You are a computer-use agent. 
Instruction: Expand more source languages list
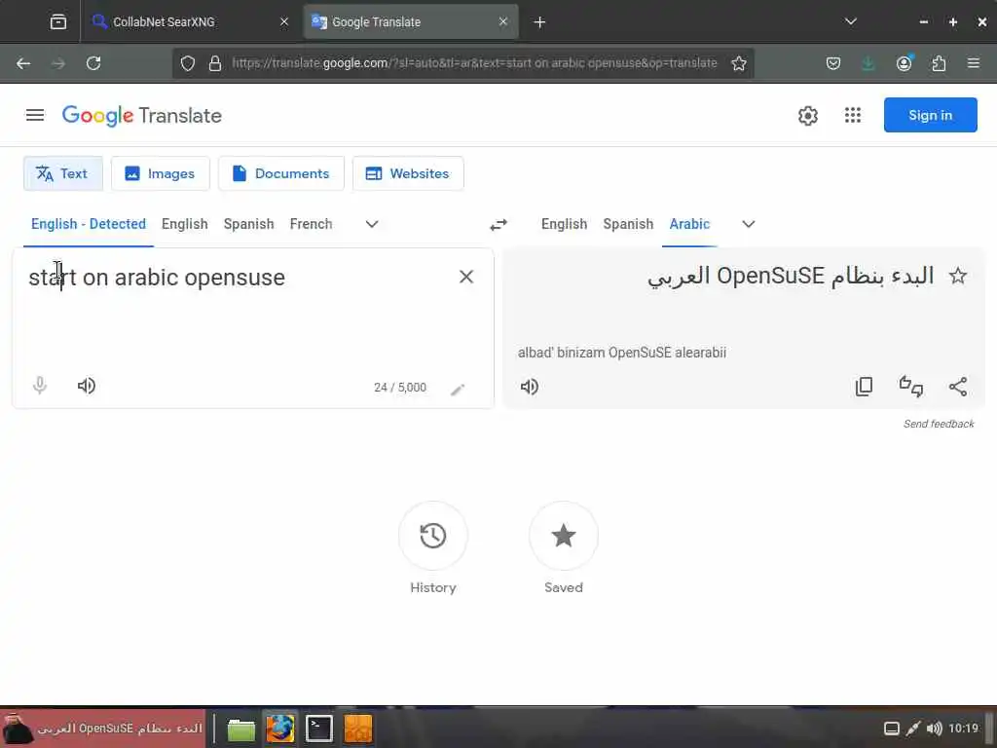[372, 224]
